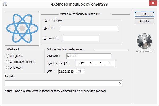159x106 pixels.
Task: Expand the Target combo box
Action: (120, 83)
